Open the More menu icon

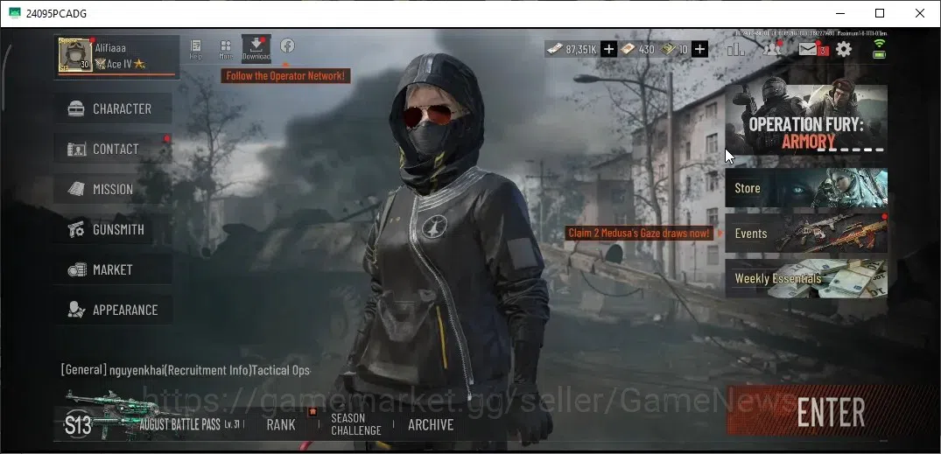point(226,49)
